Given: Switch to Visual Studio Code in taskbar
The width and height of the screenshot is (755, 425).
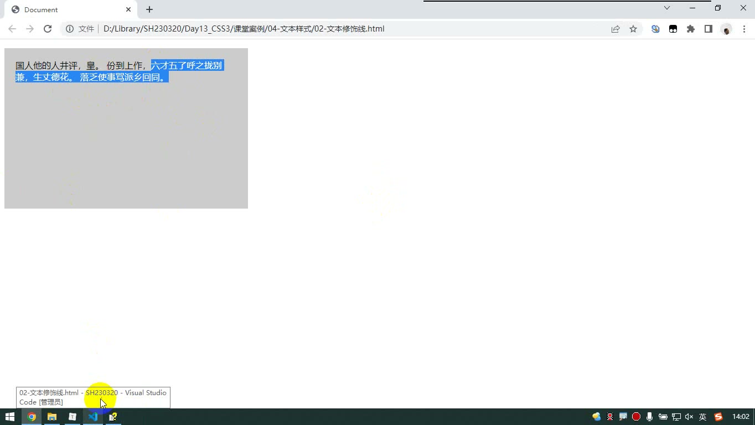Looking at the screenshot, I should [x=93, y=417].
